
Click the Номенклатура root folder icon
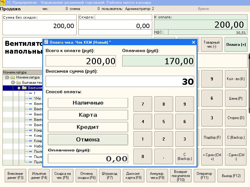(x=12, y=77)
